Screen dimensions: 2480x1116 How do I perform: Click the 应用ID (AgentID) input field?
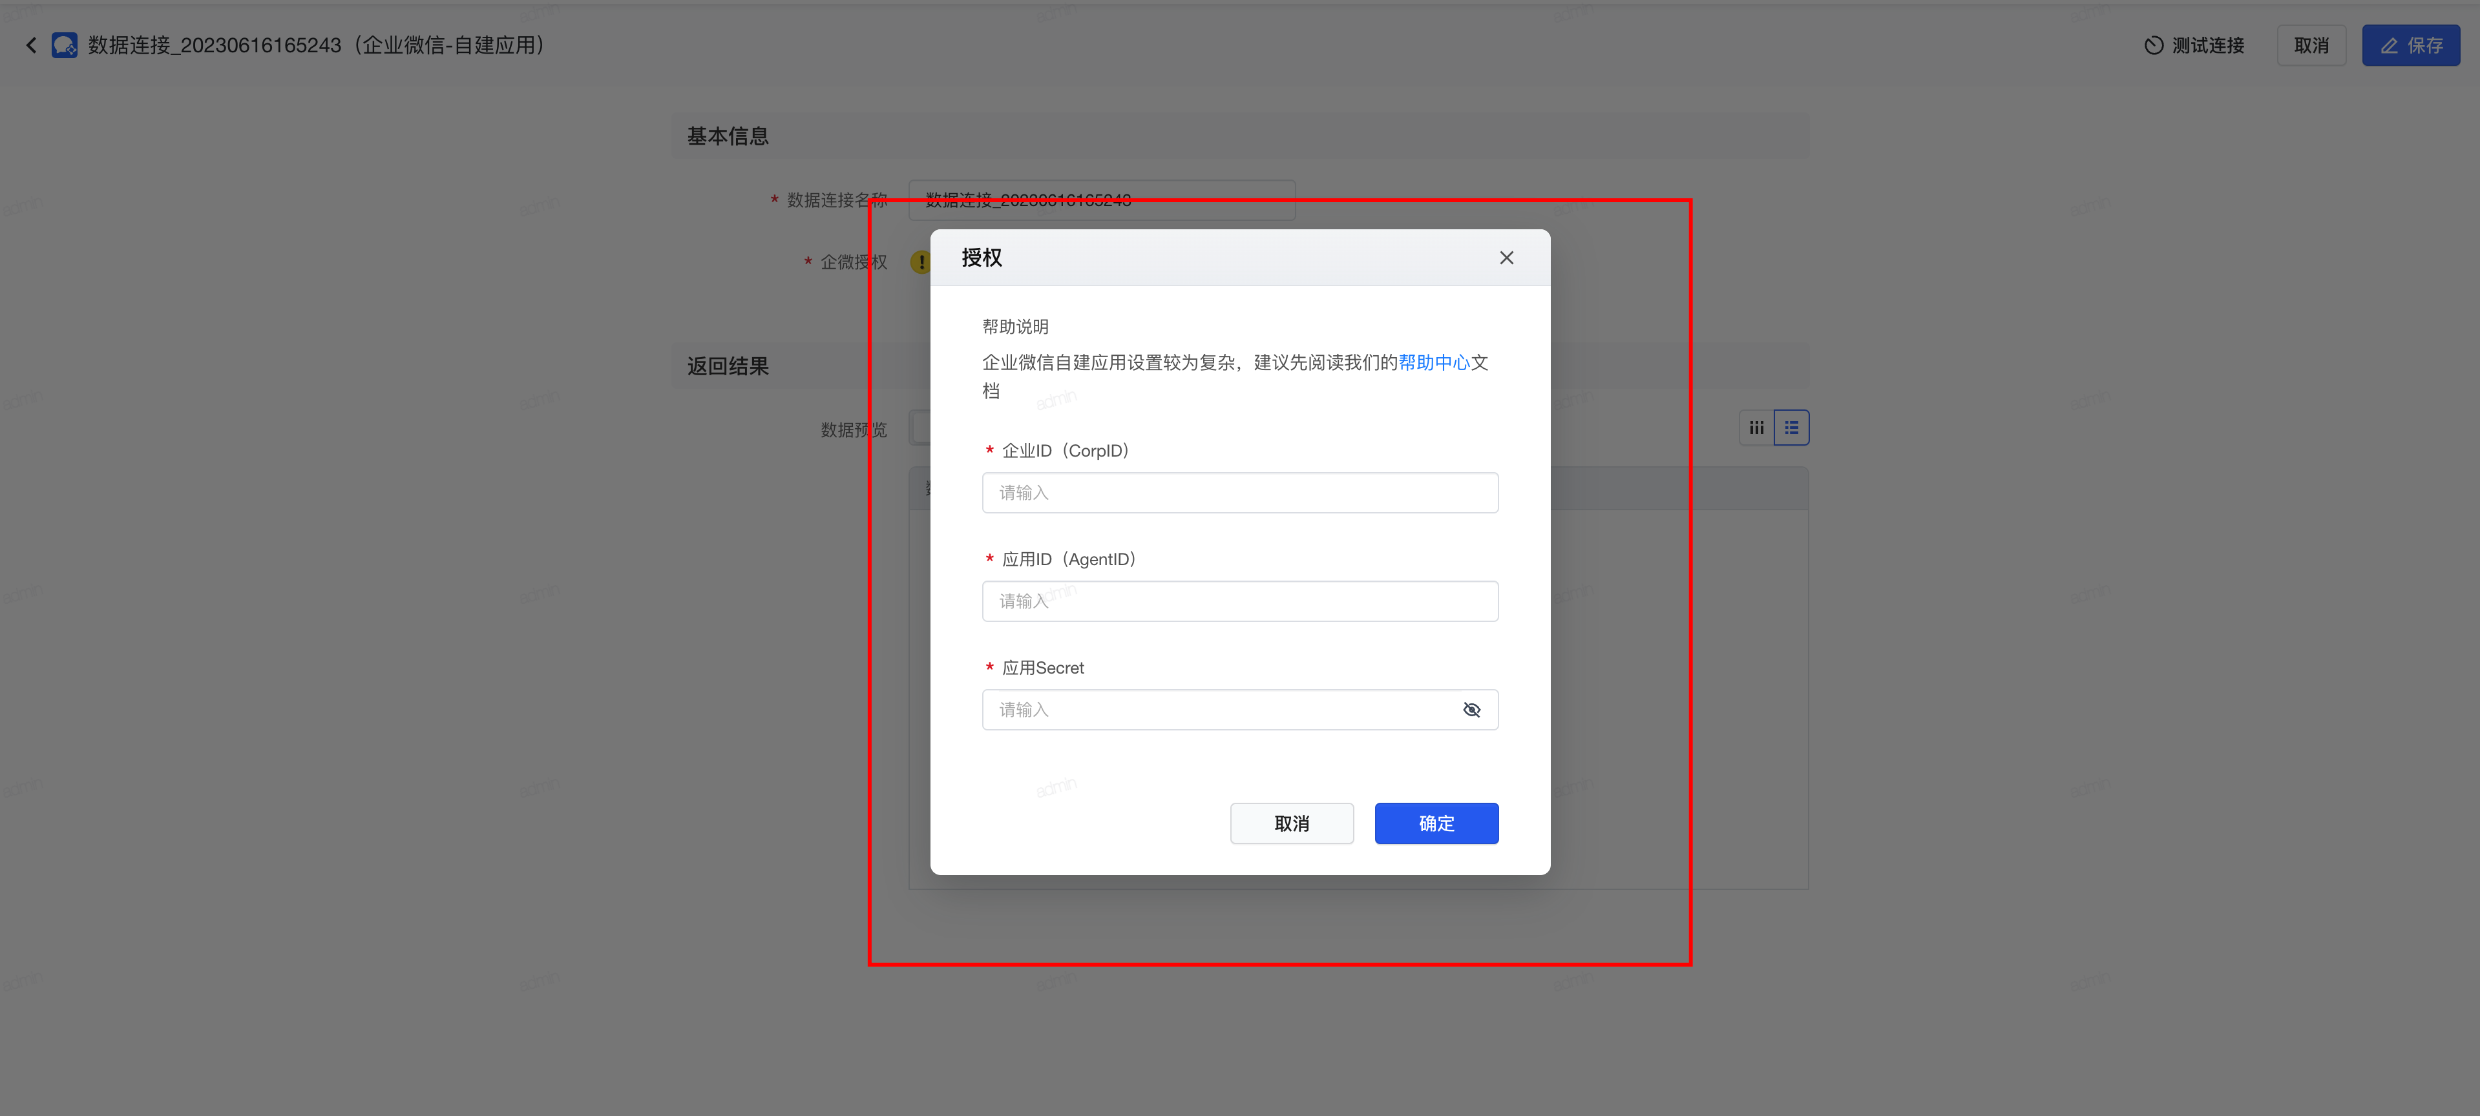click(1240, 601)
